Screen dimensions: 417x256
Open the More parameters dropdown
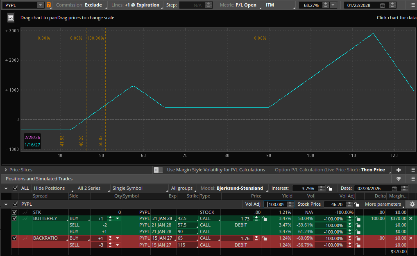point(384,204)
